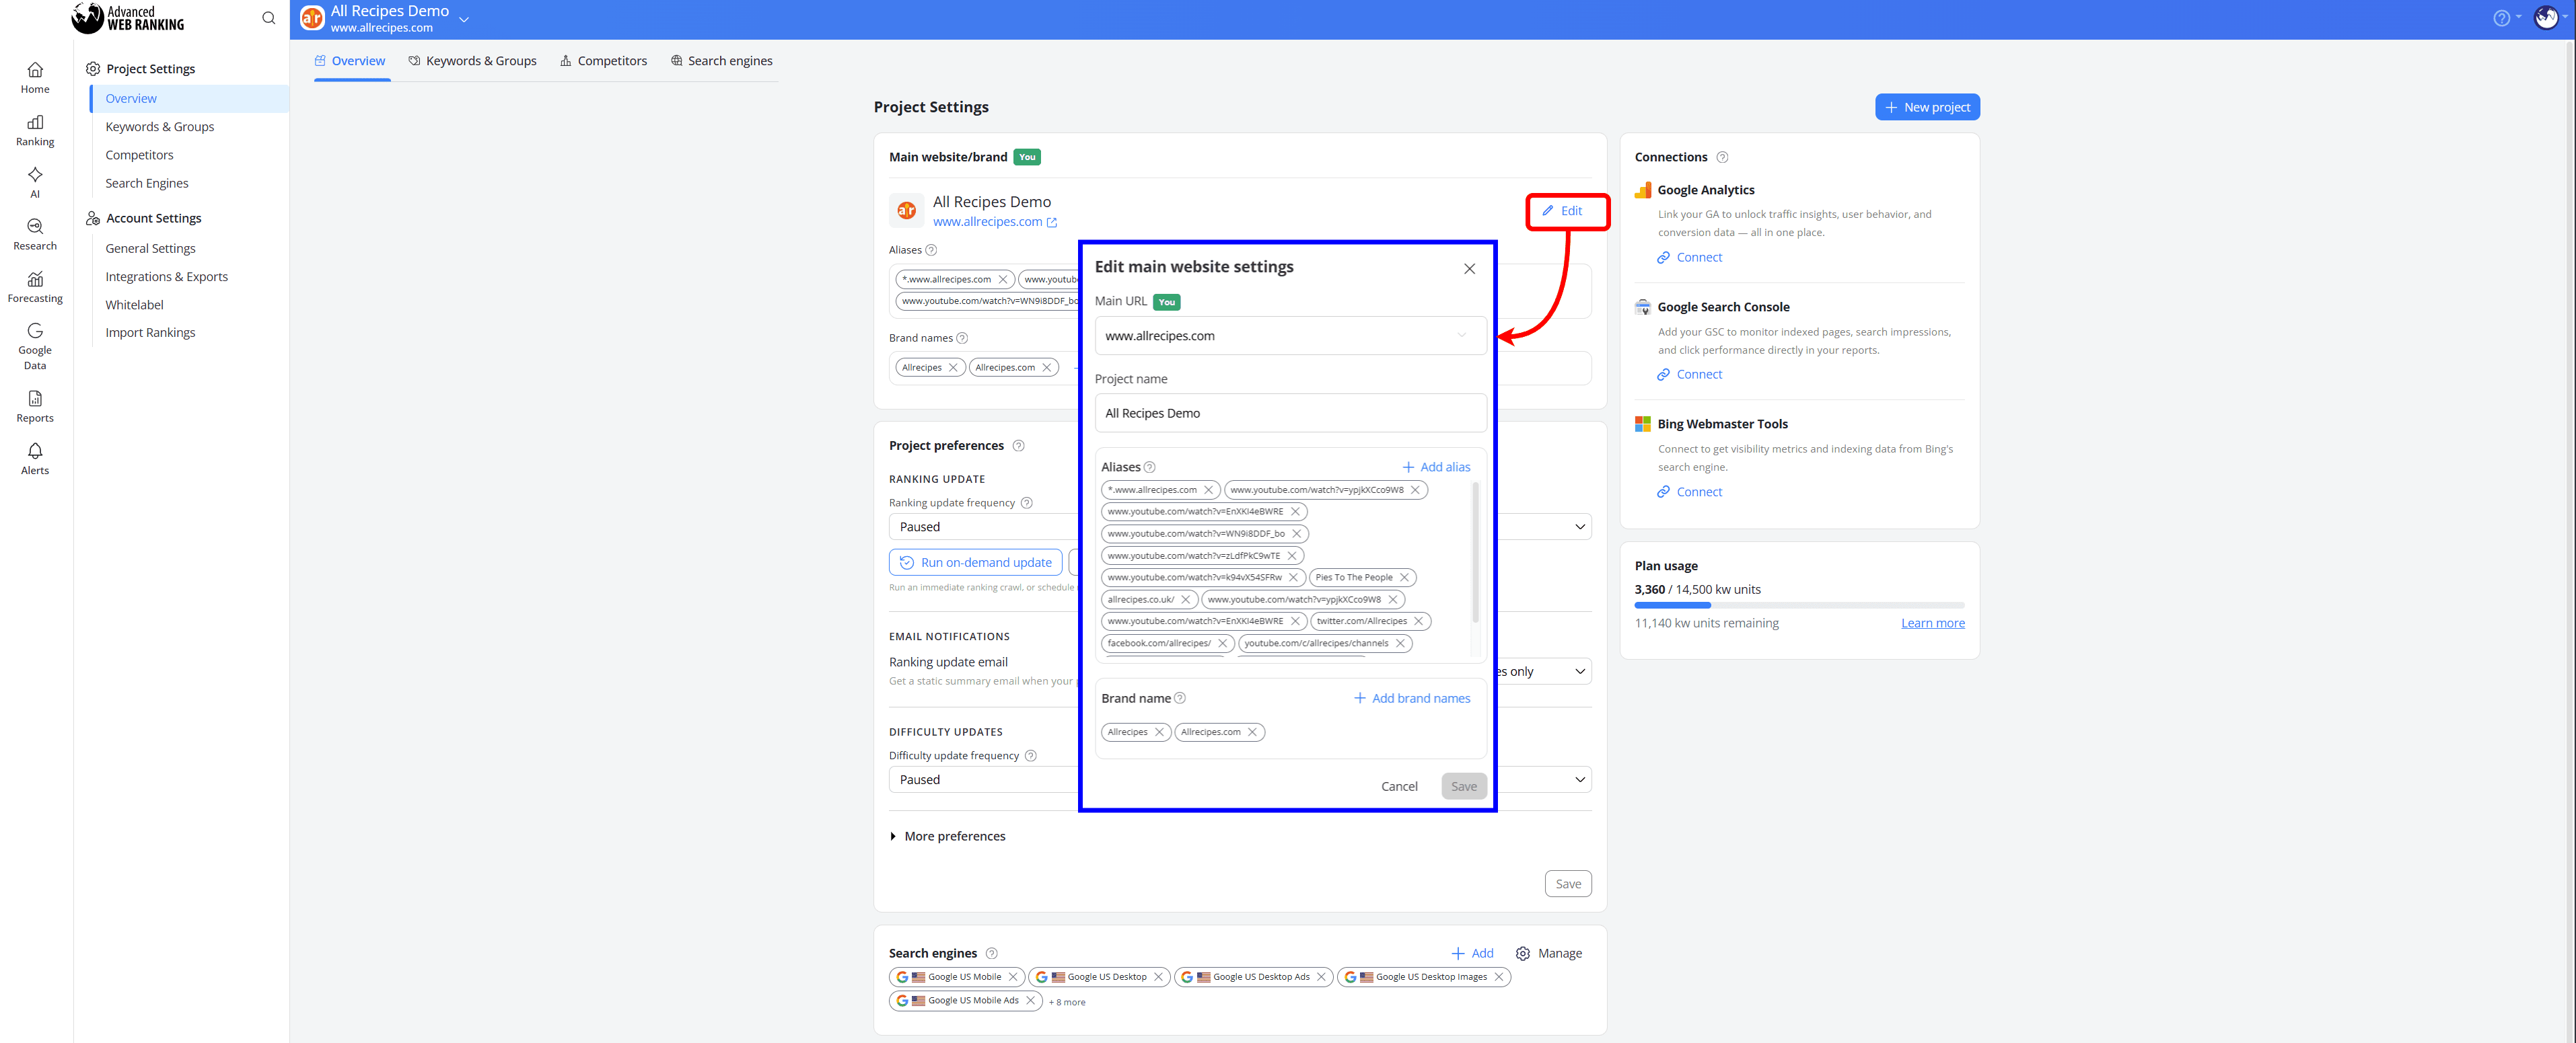Open the external link icon beside www.allrecipes.com
2576x1043 pixels.
(x=1052, y=223)
